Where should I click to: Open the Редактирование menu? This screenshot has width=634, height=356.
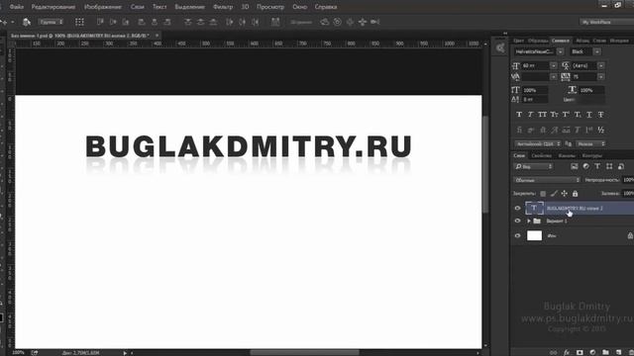tap(53, 7)
